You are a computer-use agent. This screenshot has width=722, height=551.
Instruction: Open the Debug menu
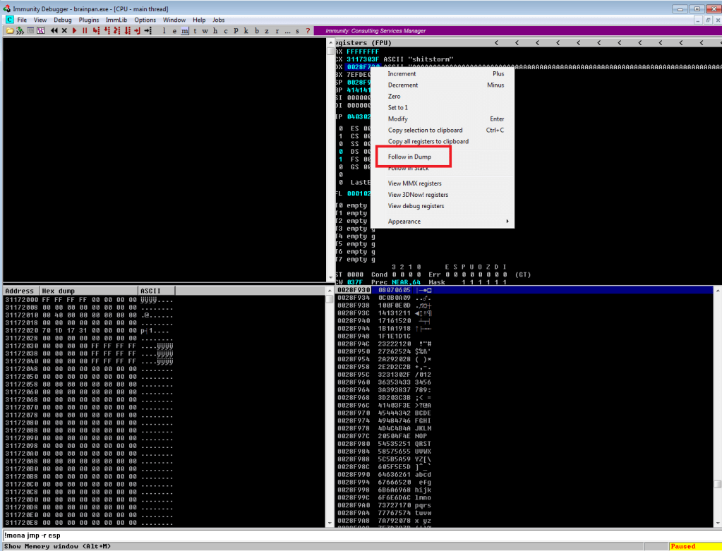click(x=63, y=20)
